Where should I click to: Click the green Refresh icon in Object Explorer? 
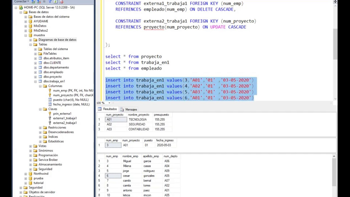click(56, 2)
